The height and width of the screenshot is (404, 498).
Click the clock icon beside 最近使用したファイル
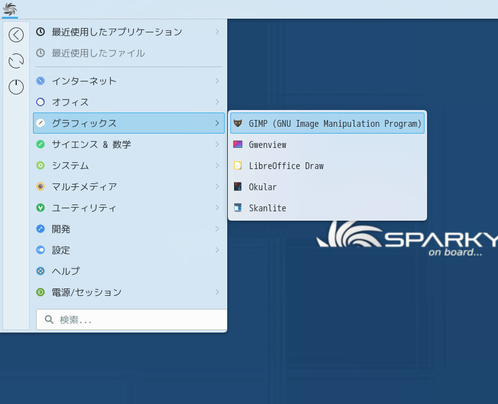40,53
